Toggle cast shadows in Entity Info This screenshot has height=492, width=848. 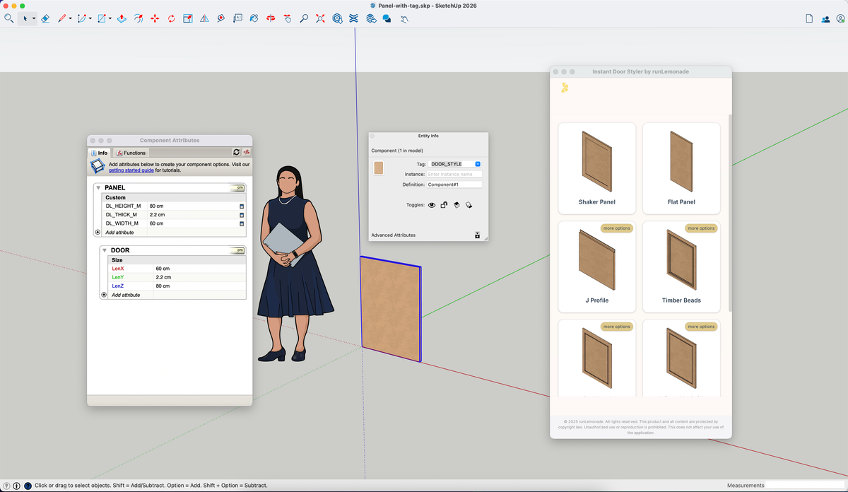(x=457, y=205)
